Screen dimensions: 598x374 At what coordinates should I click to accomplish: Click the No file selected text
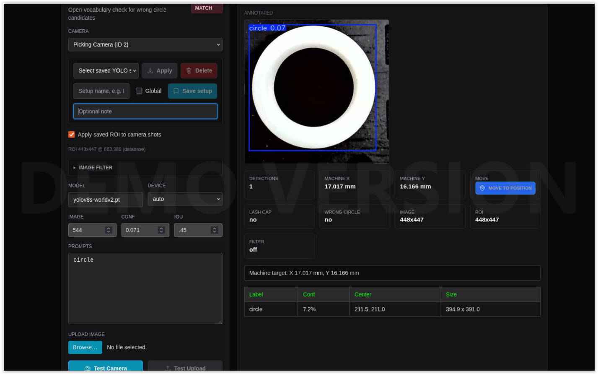point(127,347)
